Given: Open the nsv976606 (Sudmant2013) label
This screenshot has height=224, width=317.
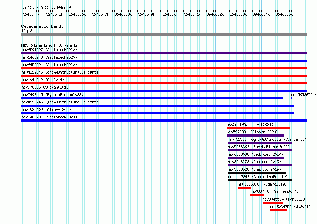Looking at the screenshot, I should click(x=46, y=87).
